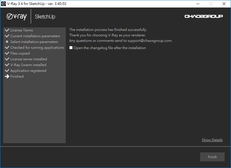The image size is (231, 168).
Task: Click the window title V-Ray 3.4 text
Action: tap(37, 4)
